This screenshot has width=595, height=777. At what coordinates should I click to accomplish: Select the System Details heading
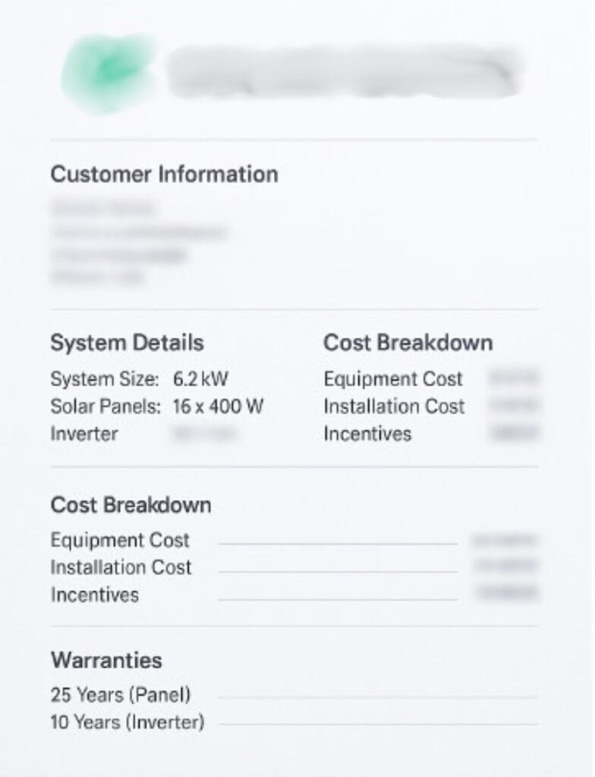click(x=127, y=342)
